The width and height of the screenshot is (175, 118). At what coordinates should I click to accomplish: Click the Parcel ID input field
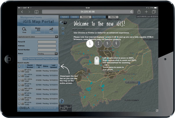pyautogui.click(x=47, y=42)
